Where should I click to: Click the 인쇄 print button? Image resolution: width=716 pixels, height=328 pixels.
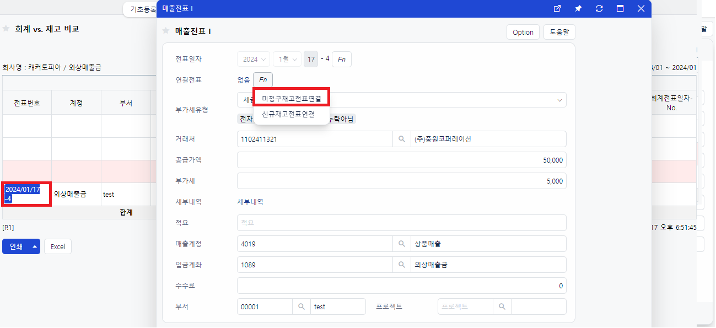click(x=16, y=246)
